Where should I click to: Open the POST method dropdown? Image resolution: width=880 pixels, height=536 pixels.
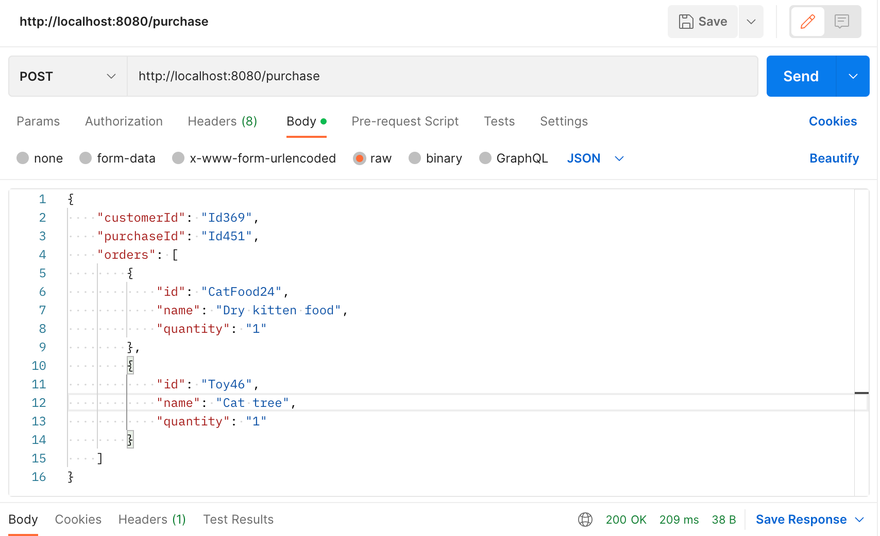point(67,76)
